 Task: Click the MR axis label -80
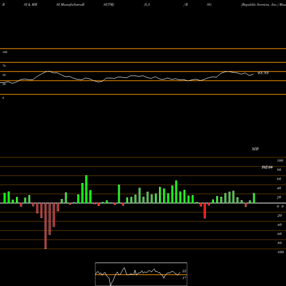tap(279, 243)
